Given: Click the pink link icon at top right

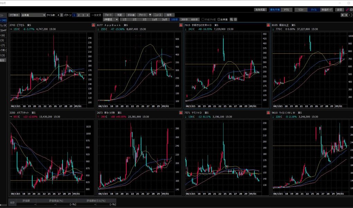Looking at the screenshot, I should coord(347,10).
